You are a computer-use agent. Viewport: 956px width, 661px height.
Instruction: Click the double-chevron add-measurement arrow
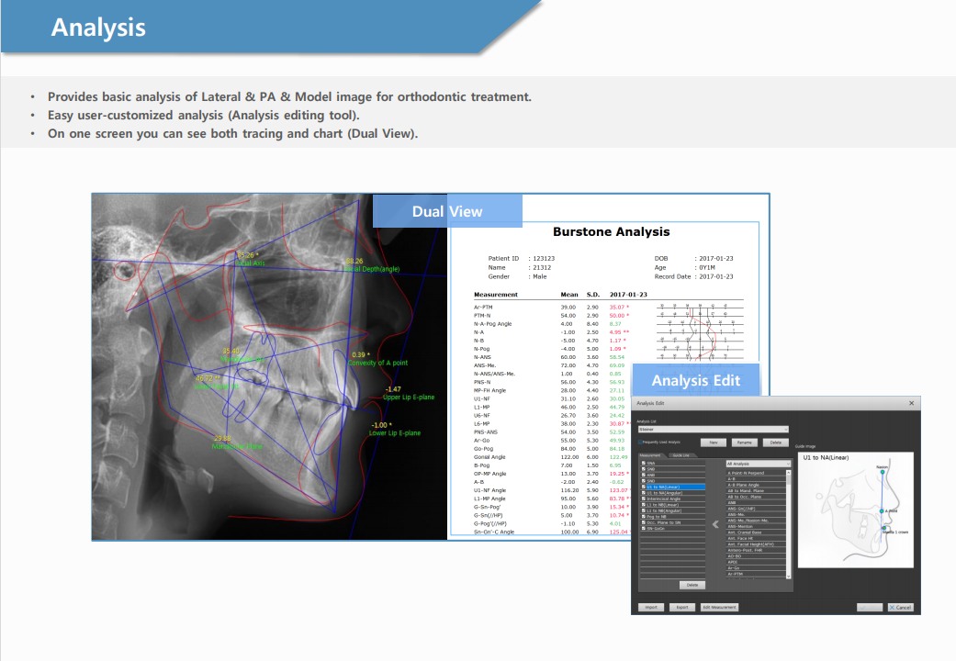click(715, 524)
